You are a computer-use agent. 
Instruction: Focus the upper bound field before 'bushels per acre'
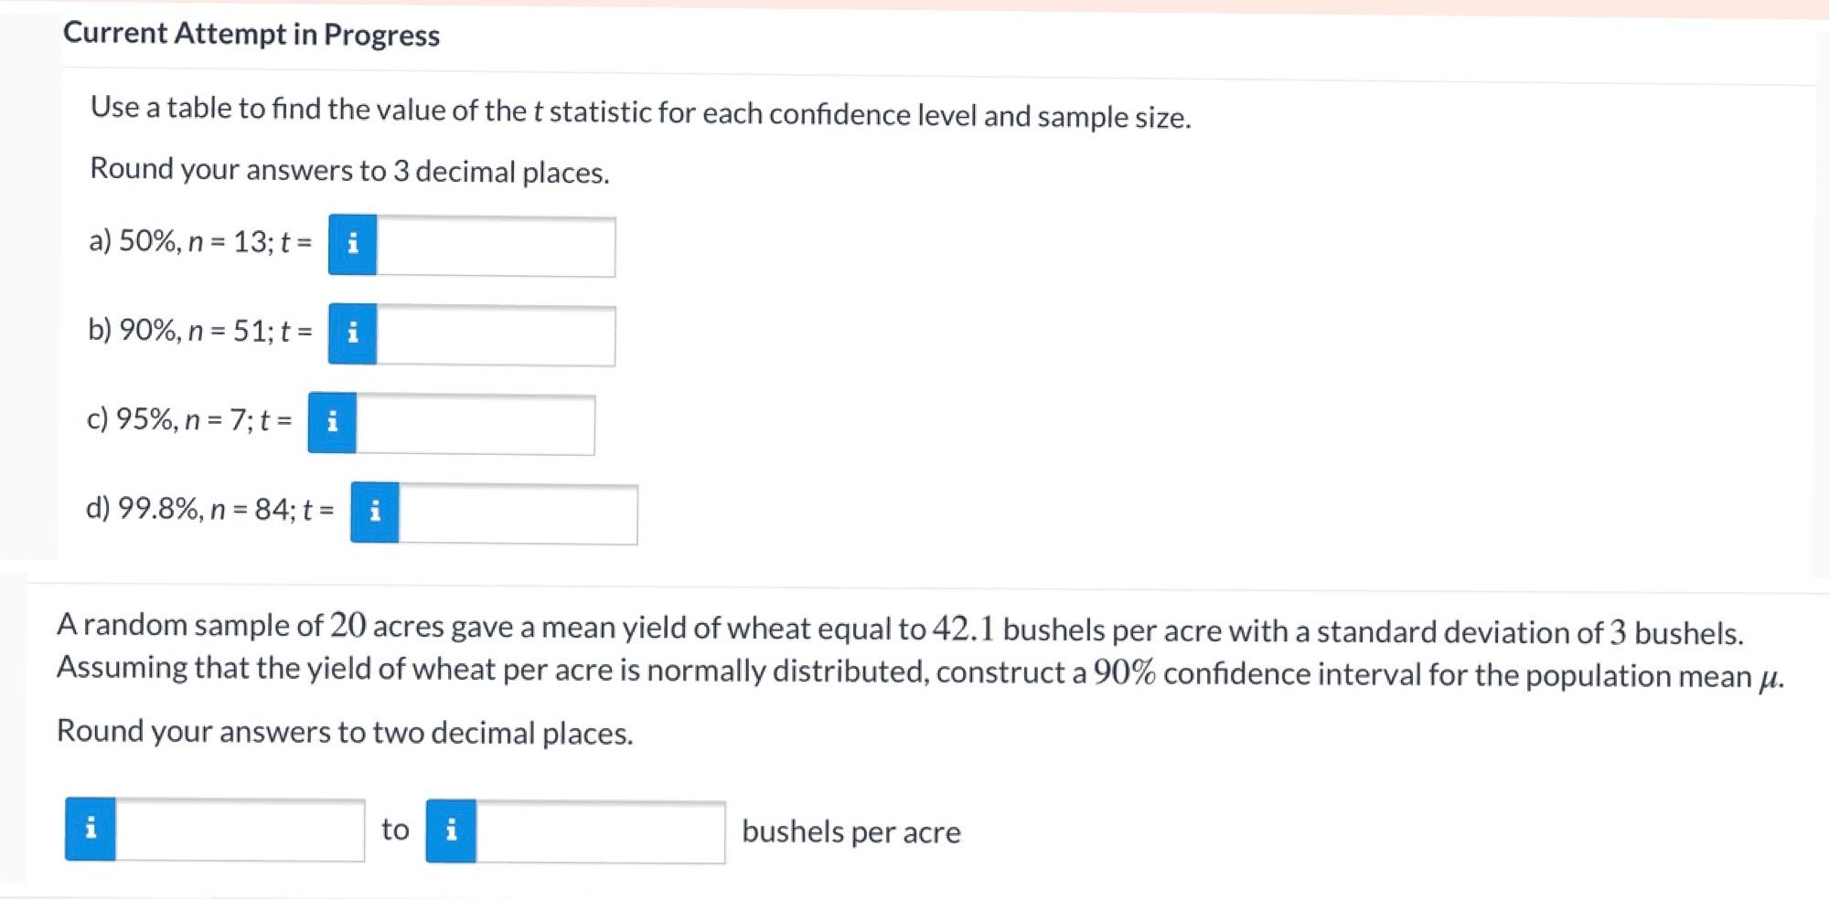point(601,831)
